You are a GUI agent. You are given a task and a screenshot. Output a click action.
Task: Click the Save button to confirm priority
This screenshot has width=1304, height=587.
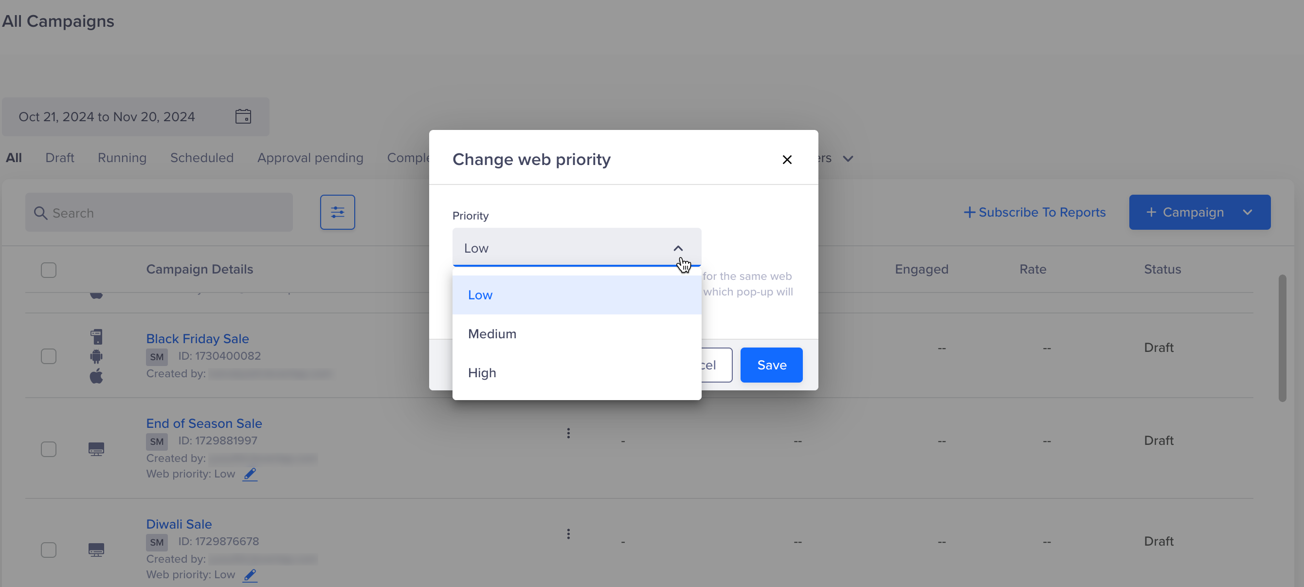771,364
